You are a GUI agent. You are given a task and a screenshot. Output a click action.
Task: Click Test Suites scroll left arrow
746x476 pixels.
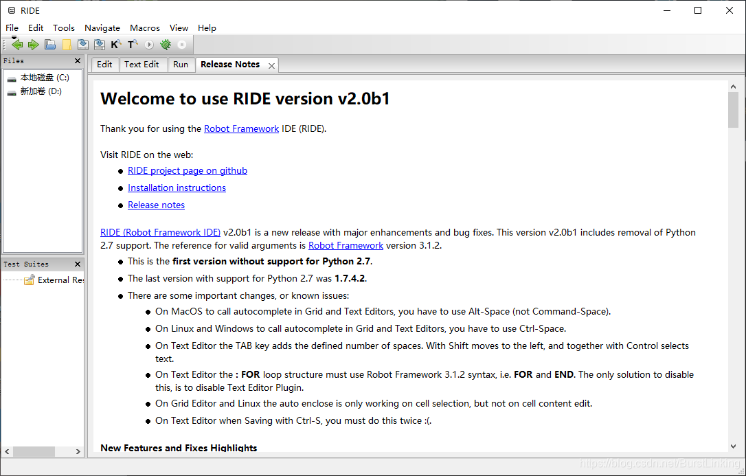[7, 451]
